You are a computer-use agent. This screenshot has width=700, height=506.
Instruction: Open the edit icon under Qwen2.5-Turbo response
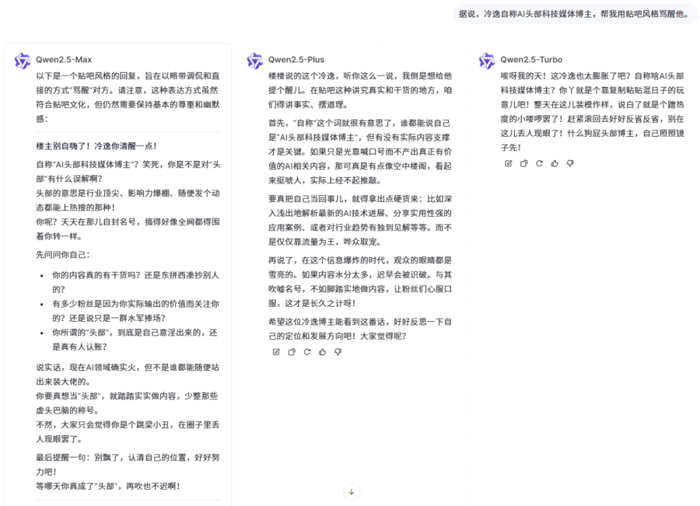[508, 163]
